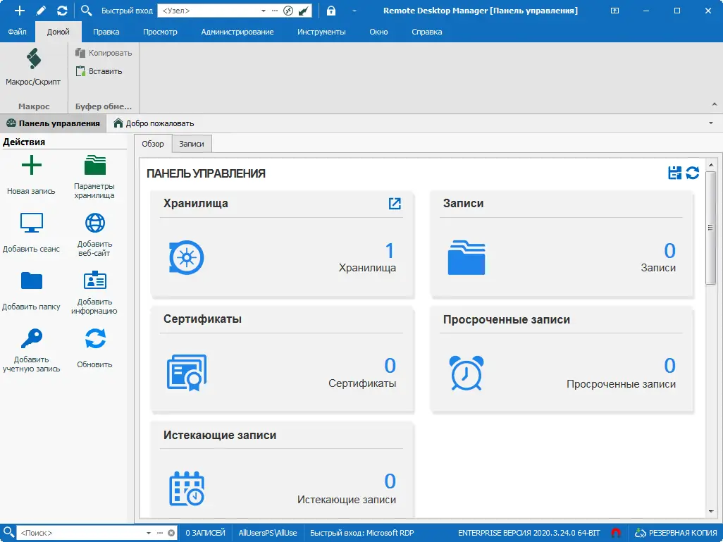Click the RDP connect icon in Узел field

click(x=288, y=11)
